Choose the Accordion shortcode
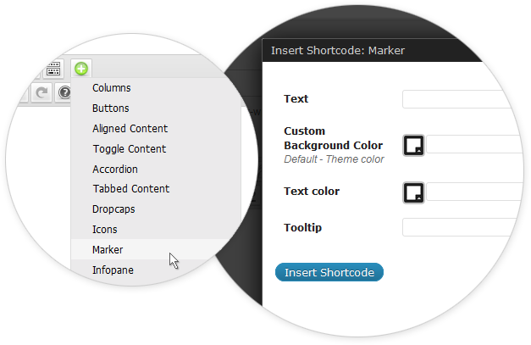This screenshot has width=531, height=345. coord(115,170)
